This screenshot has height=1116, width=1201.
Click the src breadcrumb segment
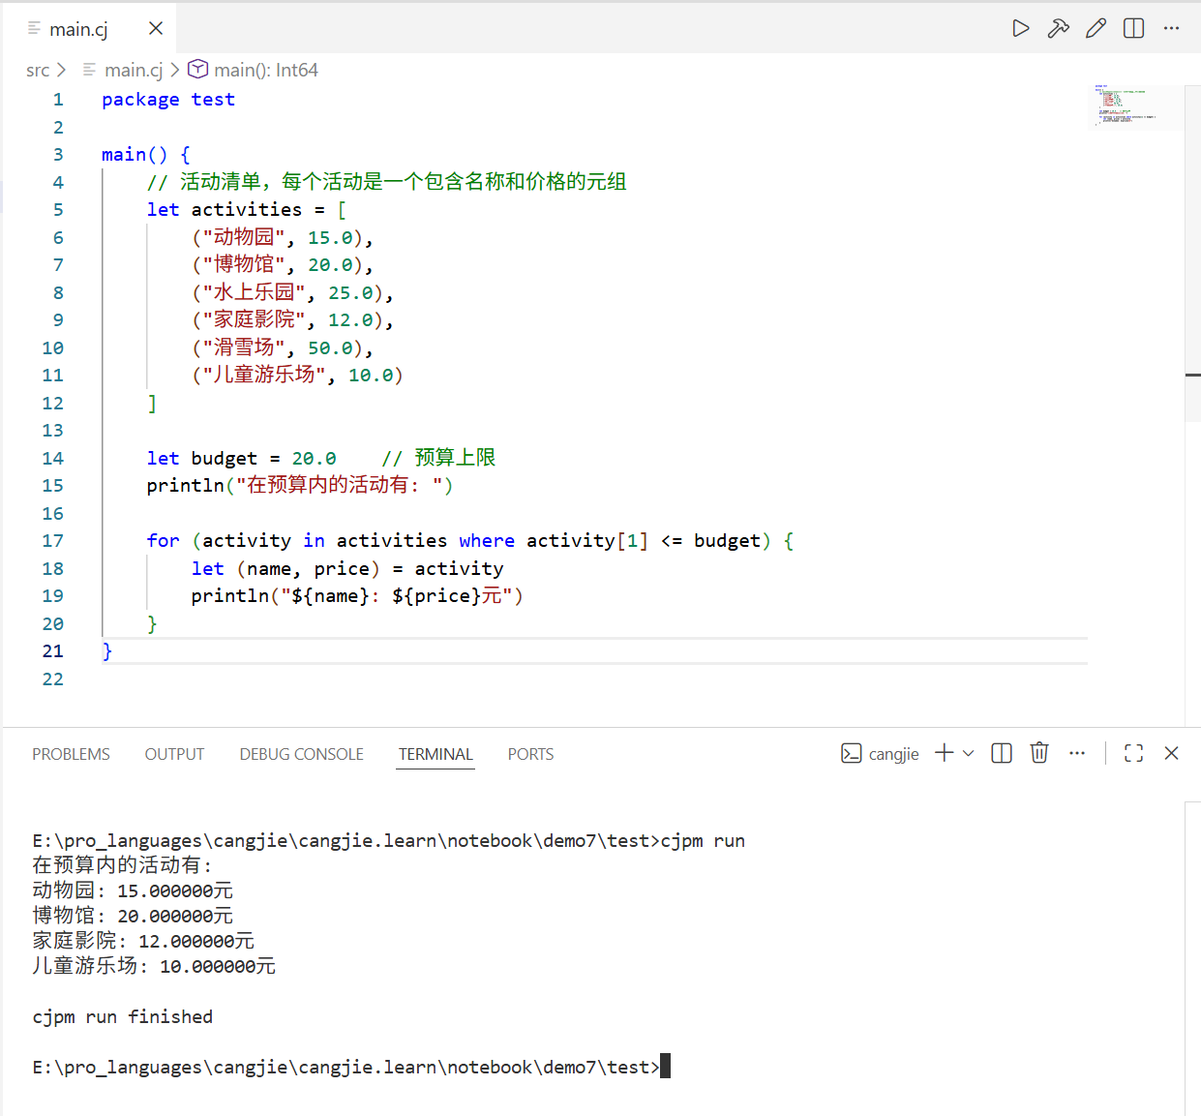38,70
